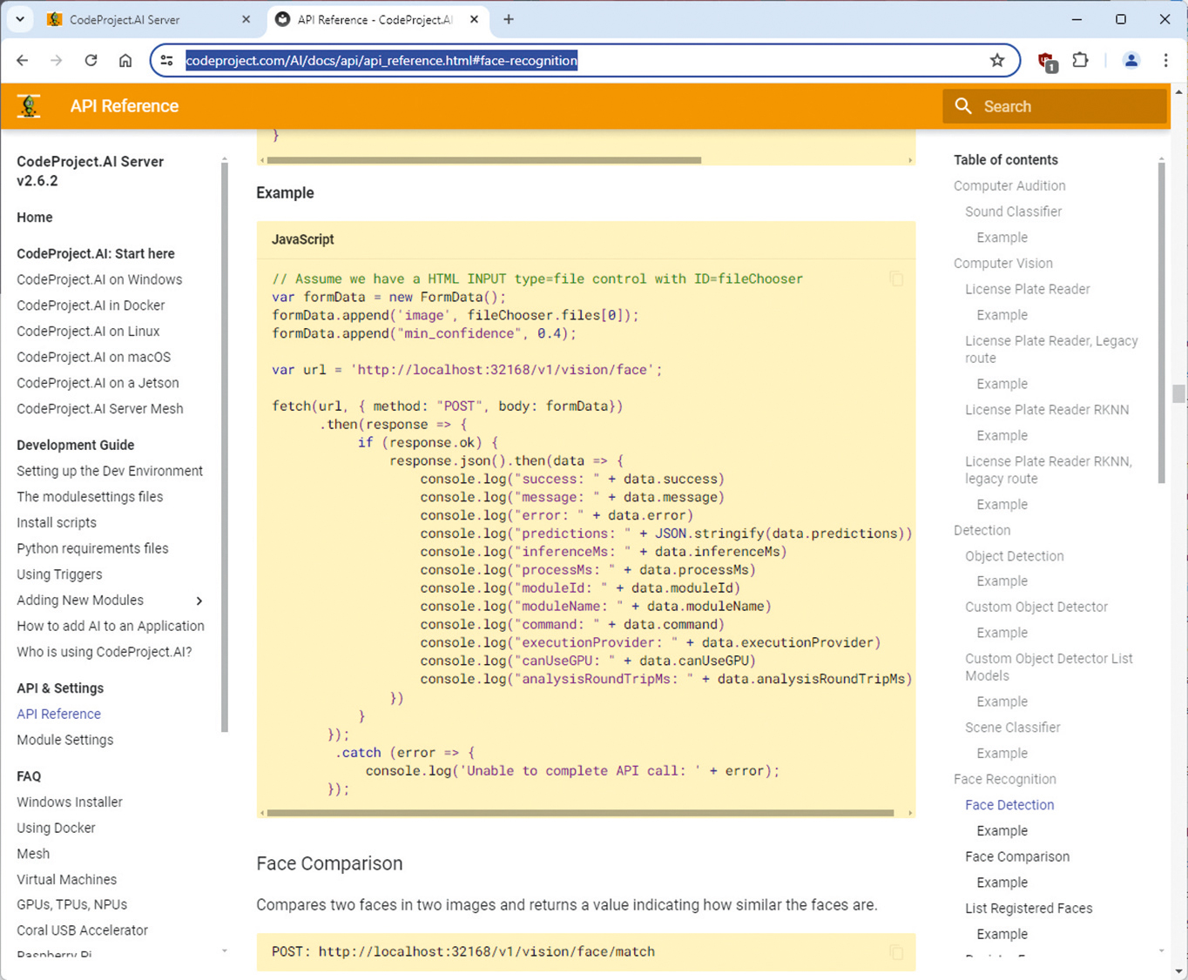The width and height of the screenshot is (1188, 980).
Task: Open CodeProject.AI on Windows page
Action: 99,279
